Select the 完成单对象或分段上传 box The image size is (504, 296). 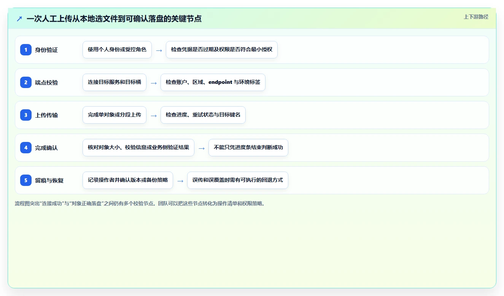[x=114, y=115]
